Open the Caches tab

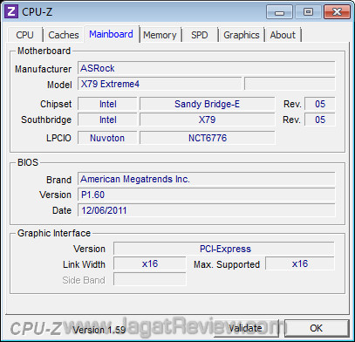[x=64, y=35]
